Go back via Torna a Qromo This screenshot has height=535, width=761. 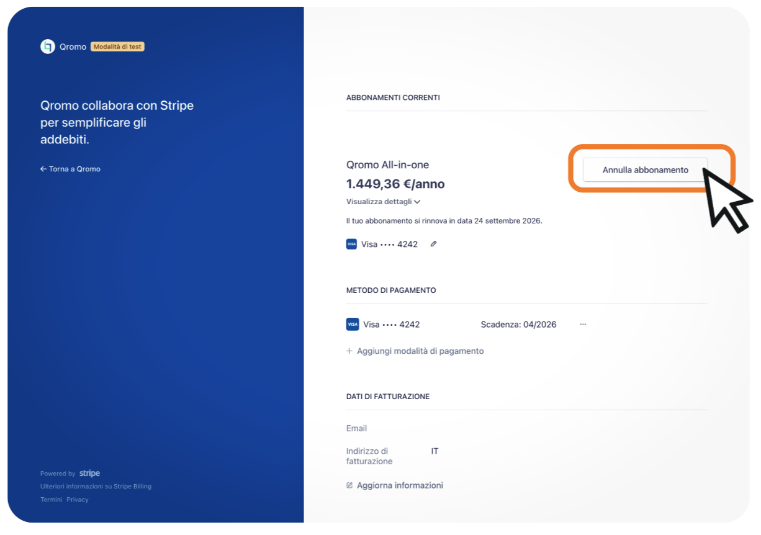pyautogui.click(x=70, y=169)
